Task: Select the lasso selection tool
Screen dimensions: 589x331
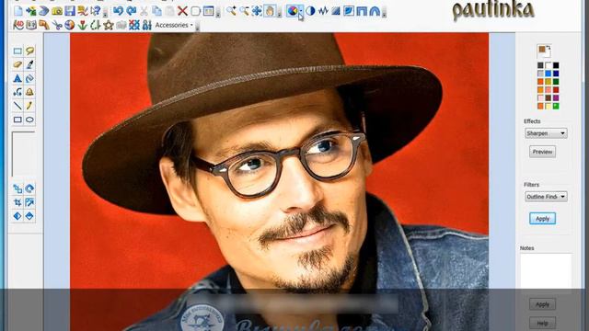Action: click(29, 51)
